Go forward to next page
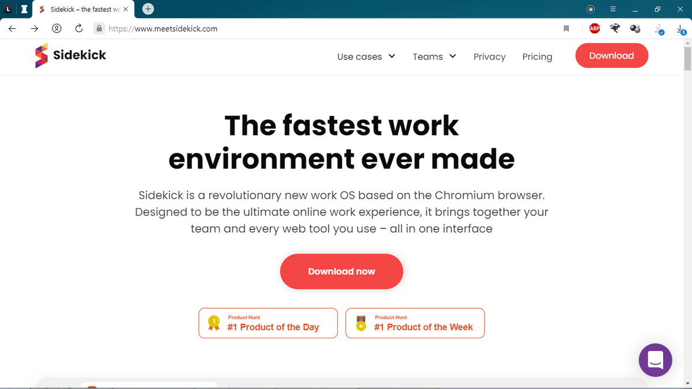 coord(35,28)
